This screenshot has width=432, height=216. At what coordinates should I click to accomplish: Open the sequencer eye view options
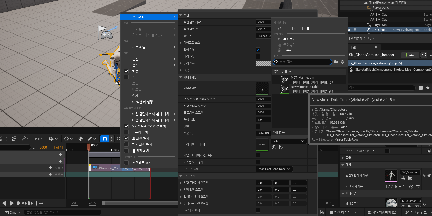[39, 139]
